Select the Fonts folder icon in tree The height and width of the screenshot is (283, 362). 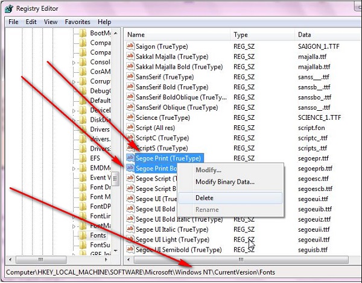click(x=83, y=235)
